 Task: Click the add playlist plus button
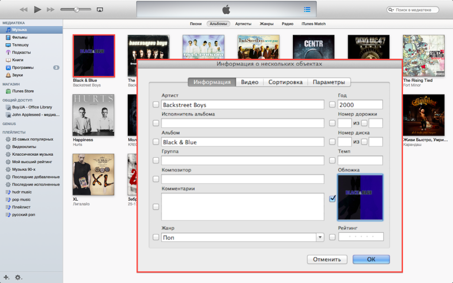6,277
